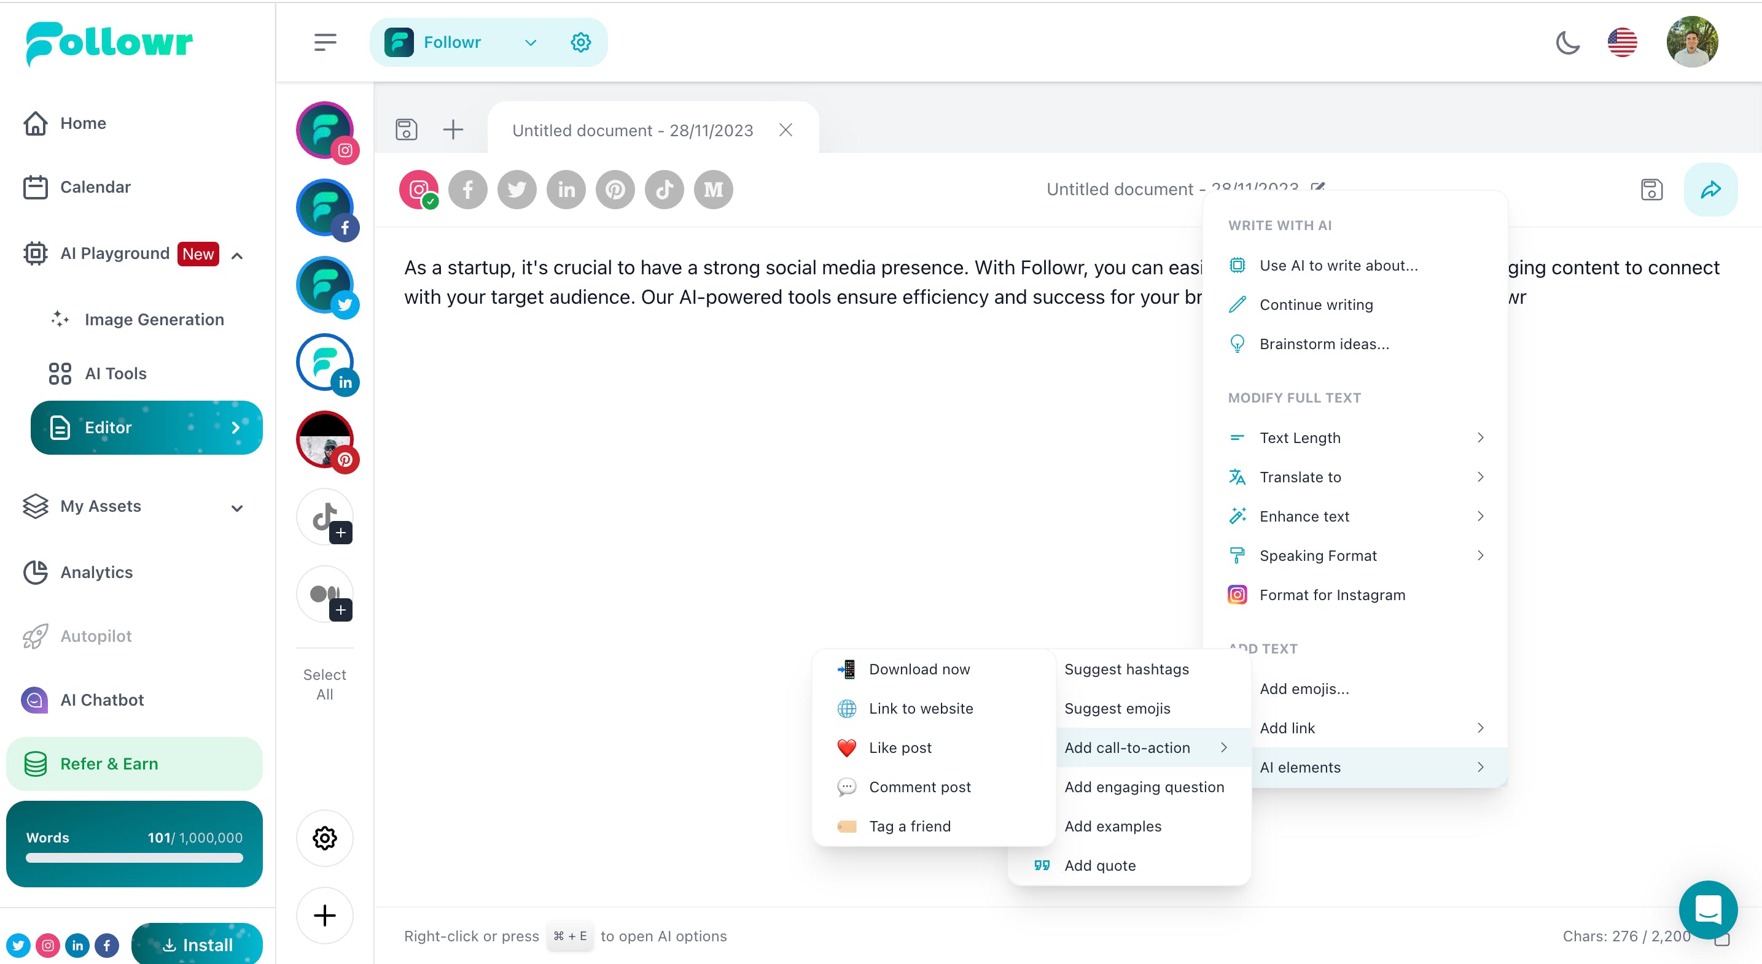Select Download now call-to-action option
The image size is (1762, 964).
point(919,669)
